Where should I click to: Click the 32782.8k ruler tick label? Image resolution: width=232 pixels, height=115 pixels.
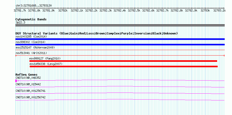point(177,11)
